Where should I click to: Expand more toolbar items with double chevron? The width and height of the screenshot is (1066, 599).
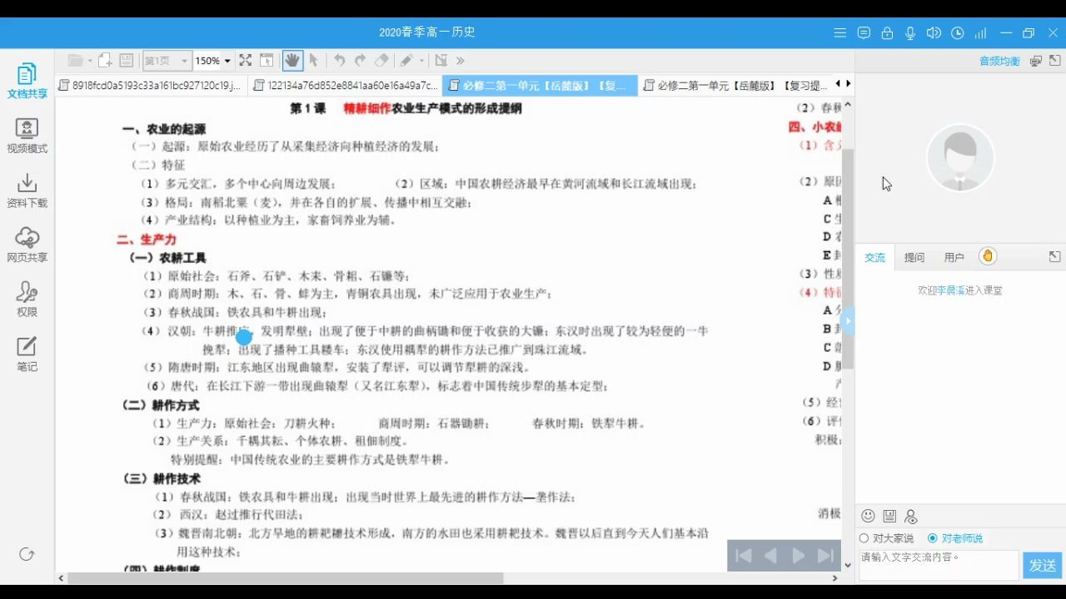tap(460, 60)
